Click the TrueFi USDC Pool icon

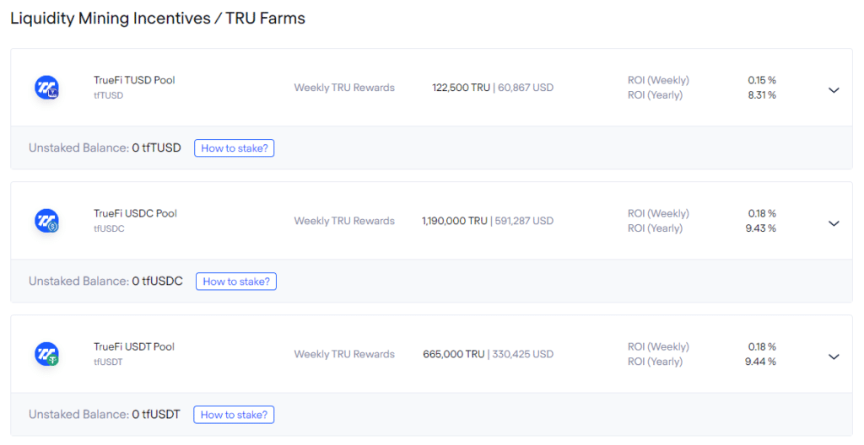point(46,221)
